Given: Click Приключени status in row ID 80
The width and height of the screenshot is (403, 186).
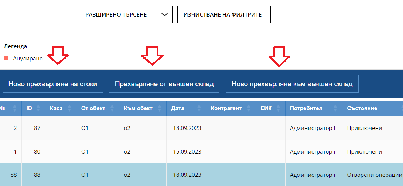Looking at the screenshot, I should [x=372, y=152].
